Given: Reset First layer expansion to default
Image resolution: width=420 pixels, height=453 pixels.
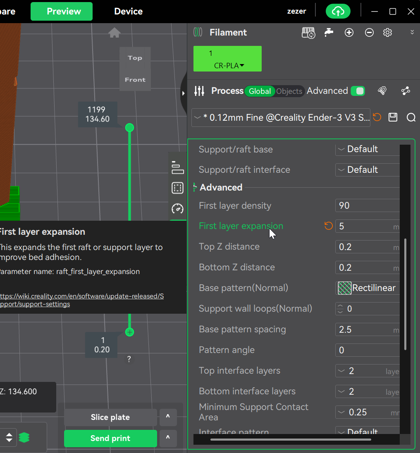Looking at the screenshot, I should [329, 226].
